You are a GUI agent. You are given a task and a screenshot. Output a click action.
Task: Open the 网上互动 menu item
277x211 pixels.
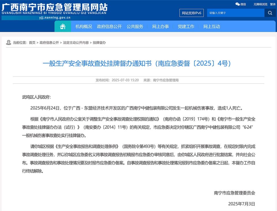[212, 27]
